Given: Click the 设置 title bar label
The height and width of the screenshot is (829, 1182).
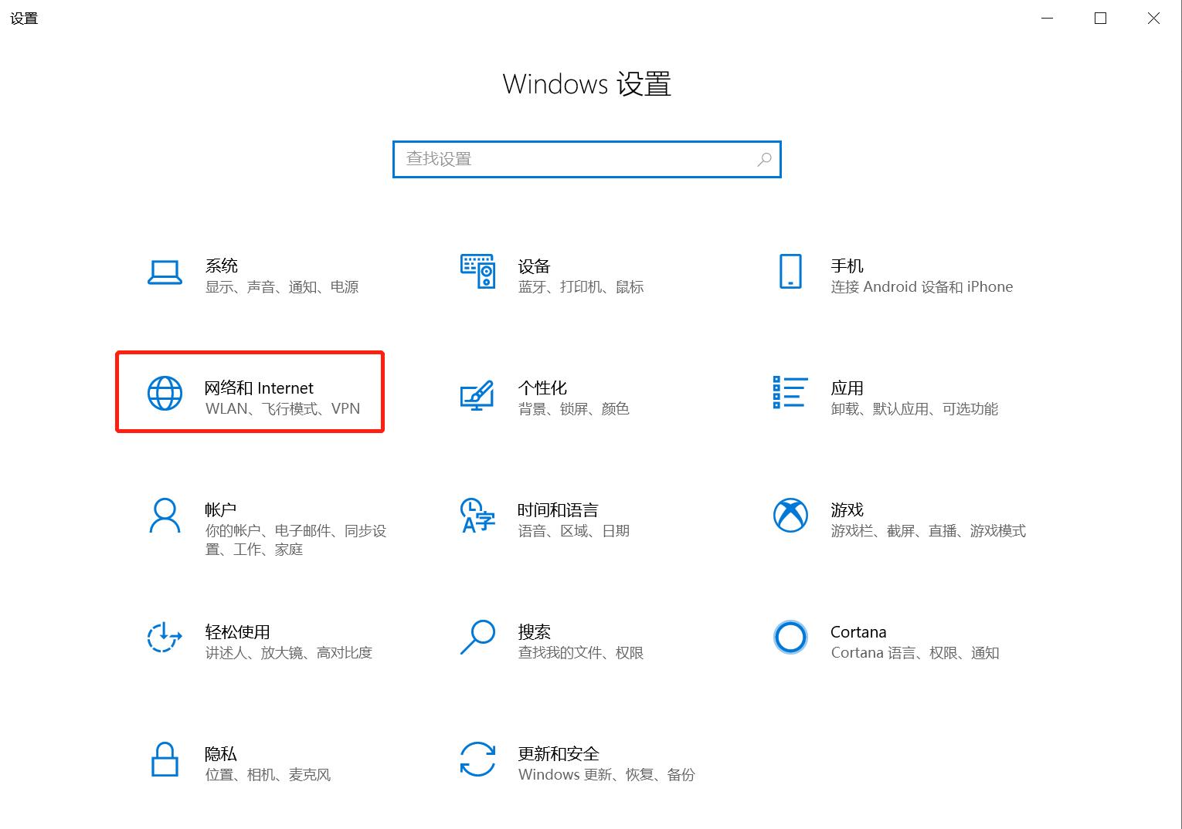Looking at the screenshot, I should [22, 18].
